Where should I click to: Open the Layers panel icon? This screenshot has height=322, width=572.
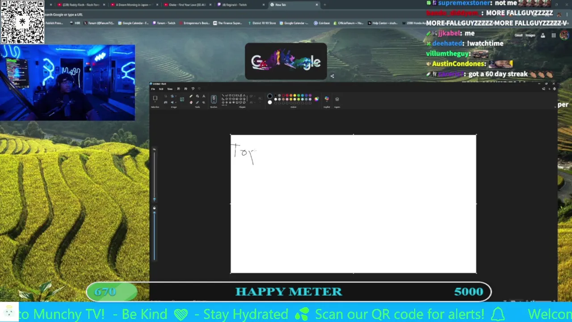pyautogui.click(x=337, y=99)
